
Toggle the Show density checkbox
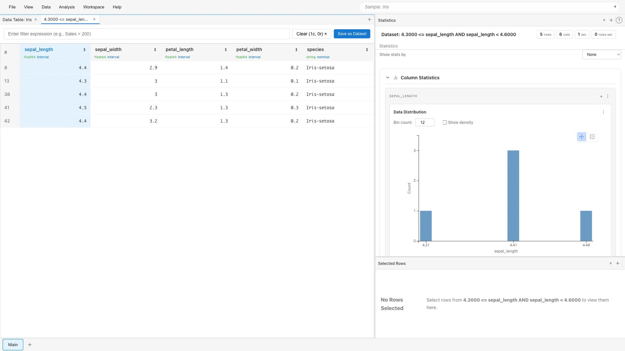[445, 123]
